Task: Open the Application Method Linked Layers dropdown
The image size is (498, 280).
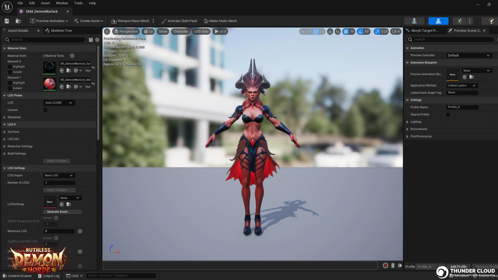Action: pyautogui.click(x=462, y=86)
